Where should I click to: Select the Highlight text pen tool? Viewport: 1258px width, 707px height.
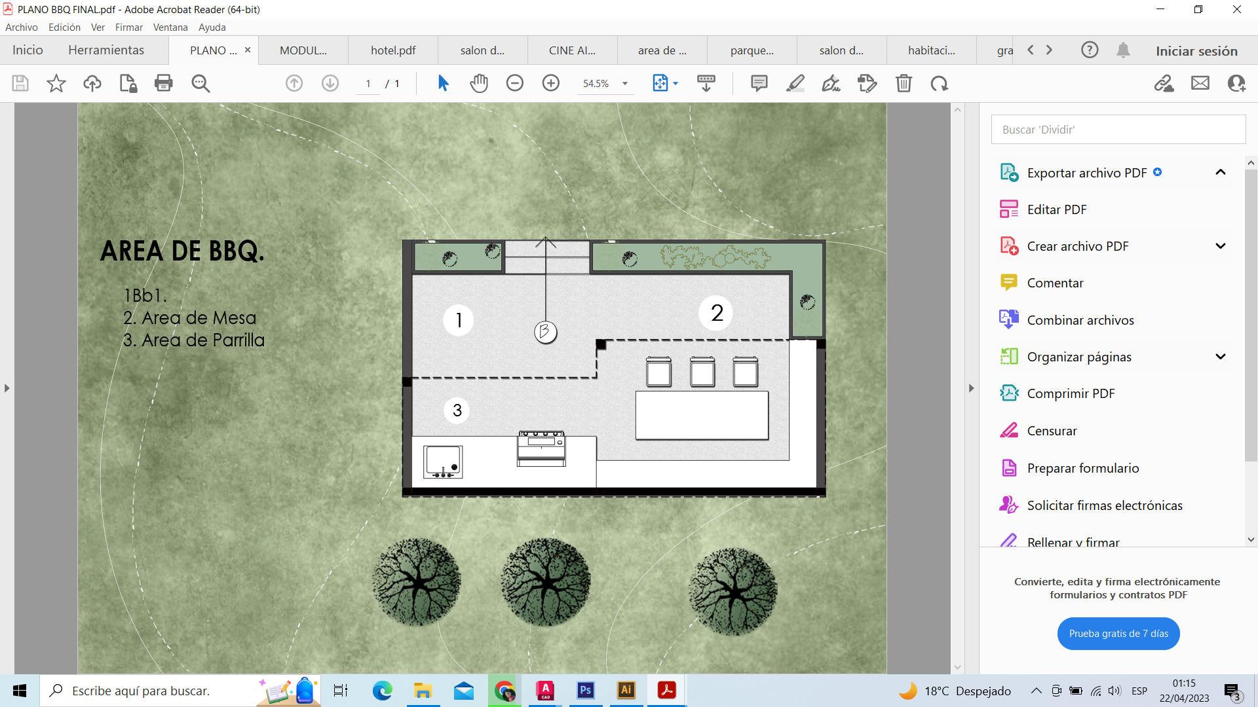tap(795, 83)
